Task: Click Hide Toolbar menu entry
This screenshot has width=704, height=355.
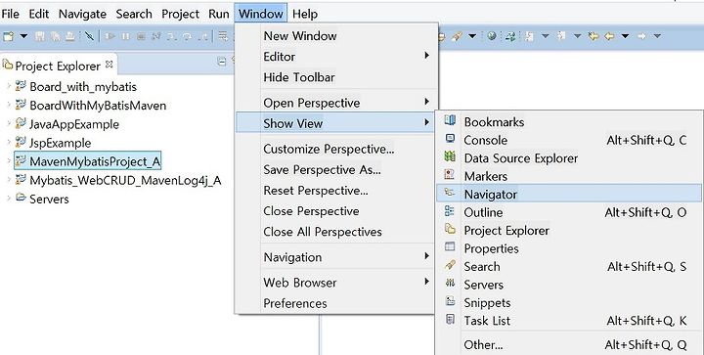Action: [x=299, y=77]
